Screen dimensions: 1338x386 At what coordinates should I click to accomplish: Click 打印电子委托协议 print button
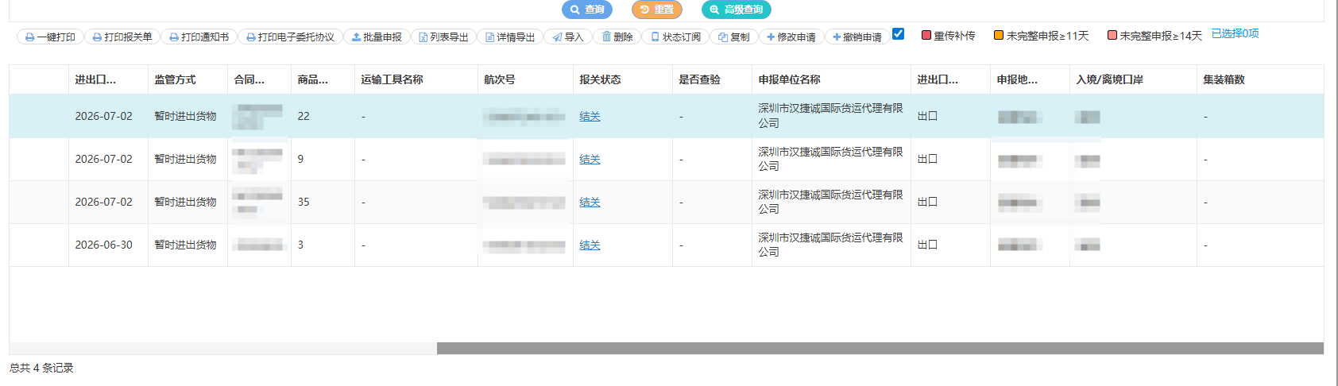(x=290, y=37)
